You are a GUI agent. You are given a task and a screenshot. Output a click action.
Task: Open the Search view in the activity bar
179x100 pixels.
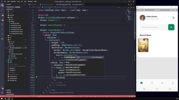pyautogui.click(x=2, y=10)
